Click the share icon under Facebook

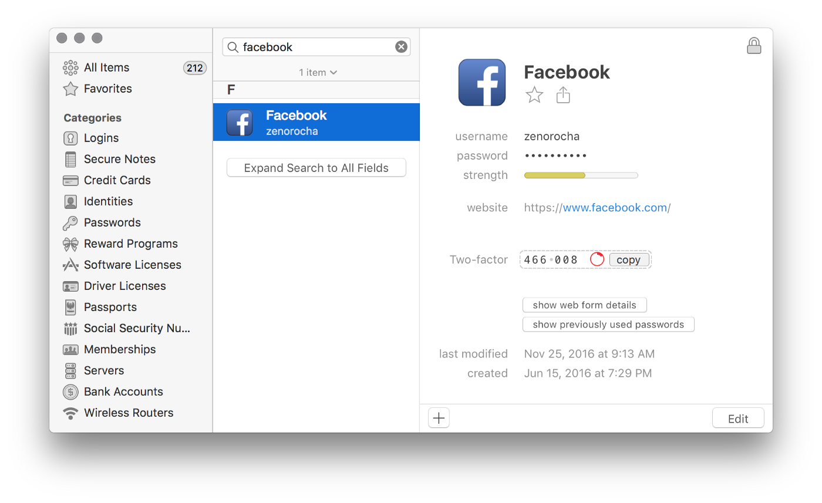point(562,94)
